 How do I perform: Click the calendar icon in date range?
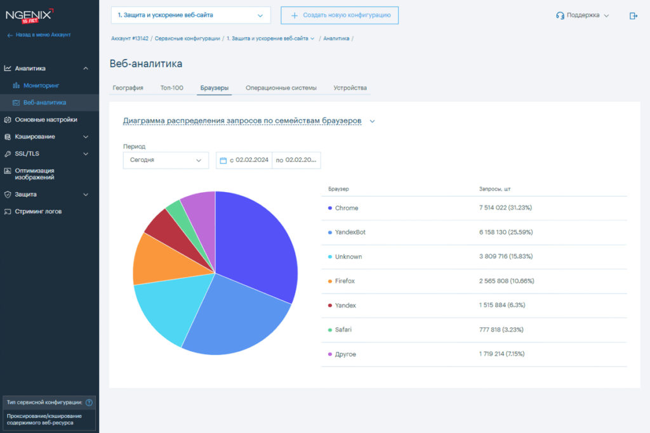pyautogui.click(x=223, y=160)
